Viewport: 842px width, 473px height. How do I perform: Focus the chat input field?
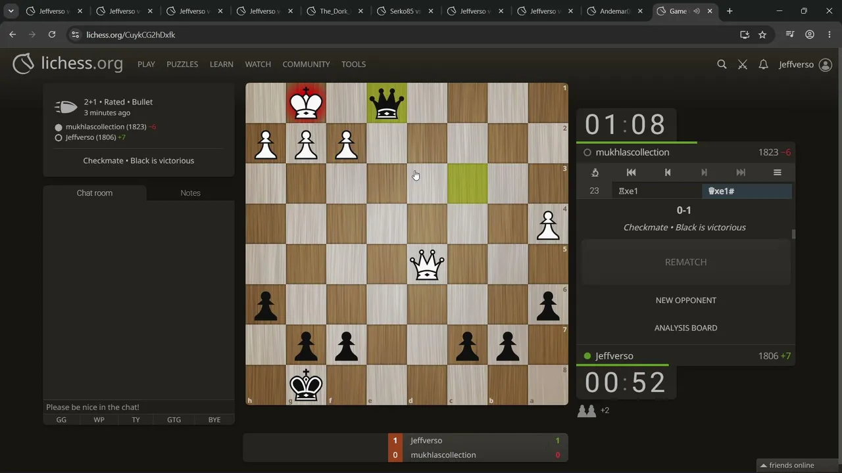(139, 407)
